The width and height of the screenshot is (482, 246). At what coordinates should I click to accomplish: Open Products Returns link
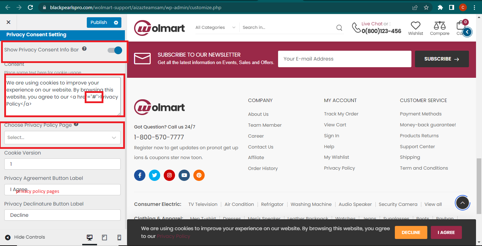click(419, 135)
